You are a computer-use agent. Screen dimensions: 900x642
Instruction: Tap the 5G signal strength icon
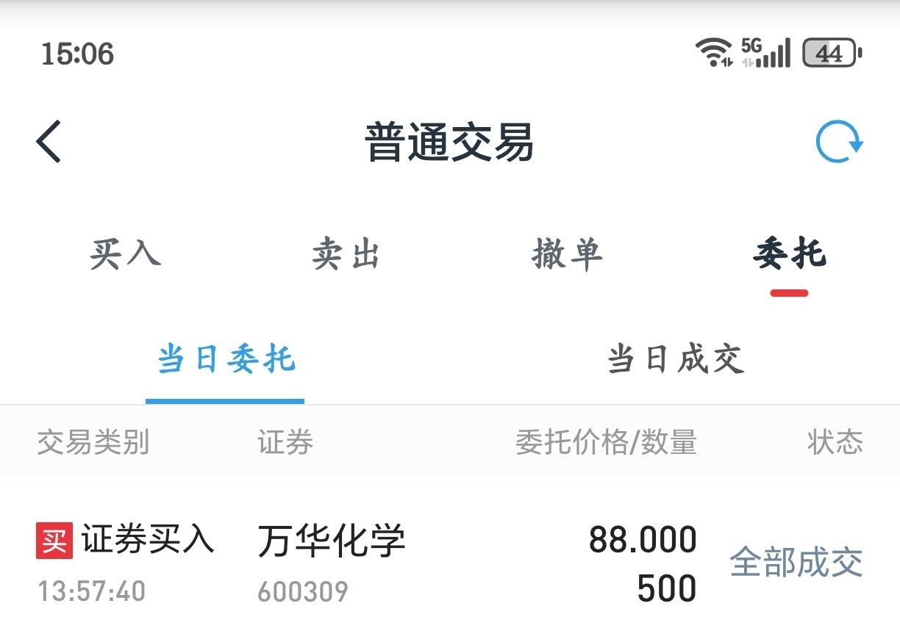[x=765, y=53]
